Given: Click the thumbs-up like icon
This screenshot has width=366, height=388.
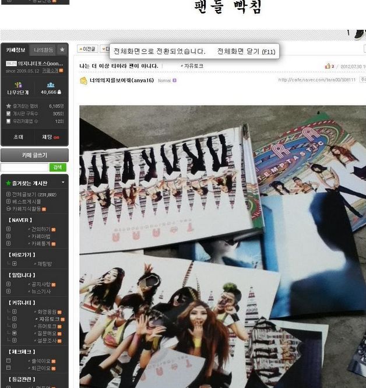Looking at the screenshot, I should point(328,66).
